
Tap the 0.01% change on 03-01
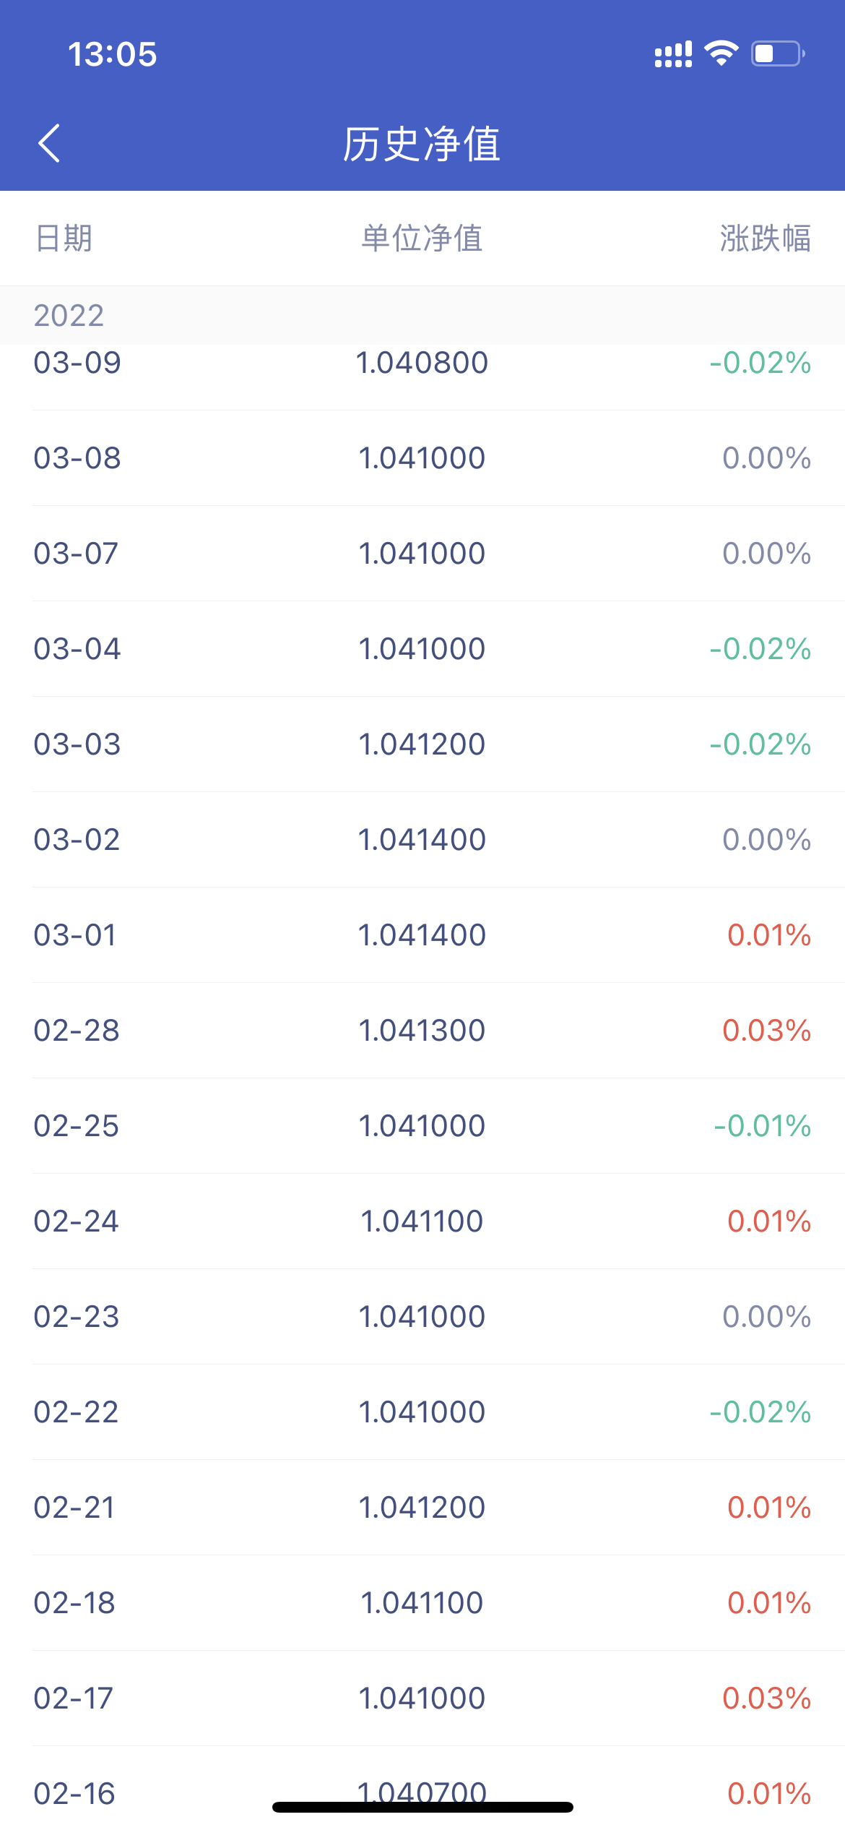tap(769, 935)
